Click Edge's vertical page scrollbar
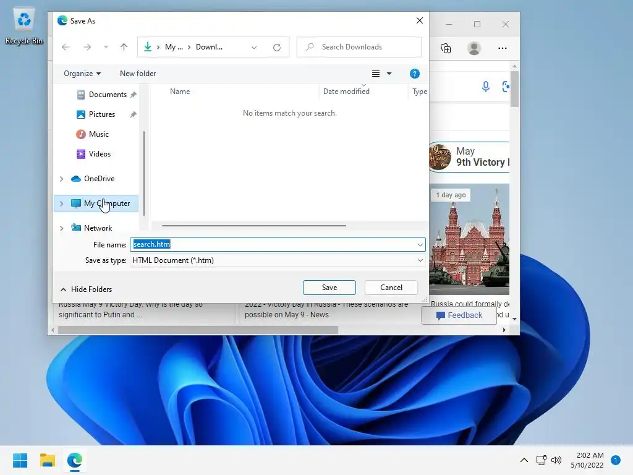The width and height of the screenshot is (633, 475). coord(514,89)
